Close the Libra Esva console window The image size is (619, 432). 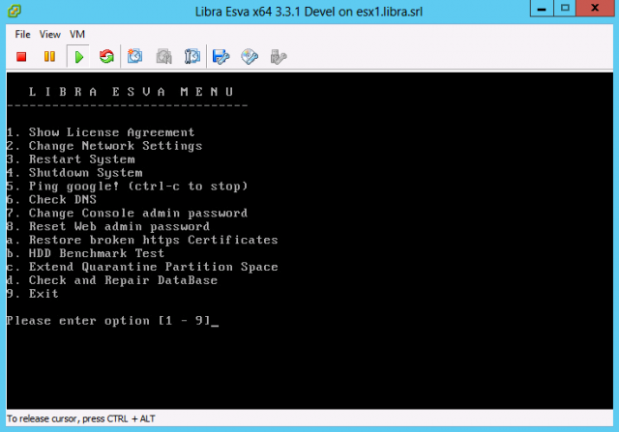coord(595,8)
